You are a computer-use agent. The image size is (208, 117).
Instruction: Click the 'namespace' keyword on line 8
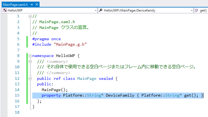coord(43,56)
